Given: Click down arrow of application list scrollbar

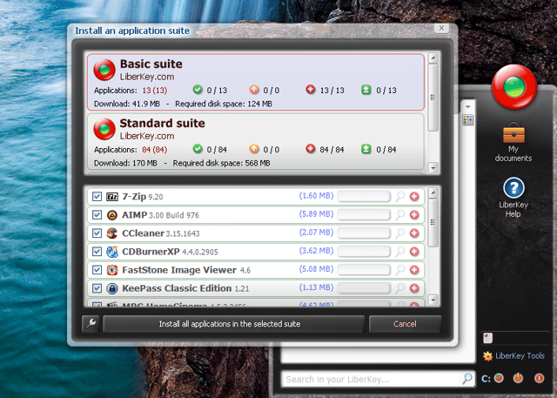Looking at the screenshot, I should coord(433,300).
